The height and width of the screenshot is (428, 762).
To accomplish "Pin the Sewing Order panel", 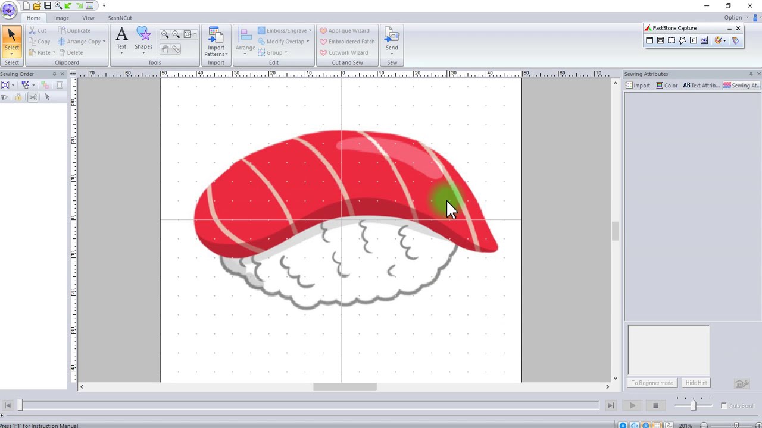I will 54,74.
